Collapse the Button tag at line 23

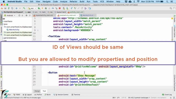[41, 73]
